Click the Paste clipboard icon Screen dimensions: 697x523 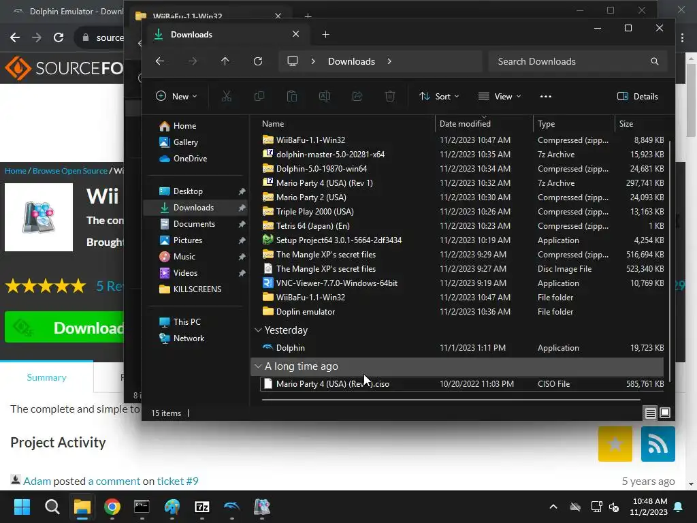pos(291,96)
